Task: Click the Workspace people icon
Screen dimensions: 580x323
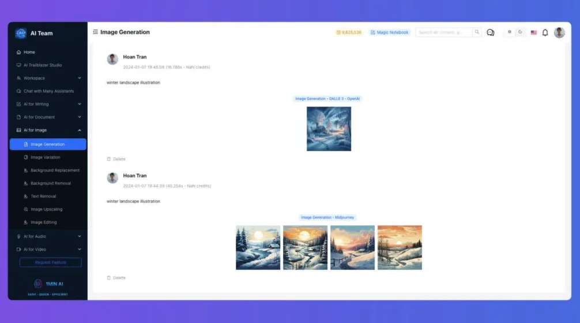Action: click(x=18, y=78)
